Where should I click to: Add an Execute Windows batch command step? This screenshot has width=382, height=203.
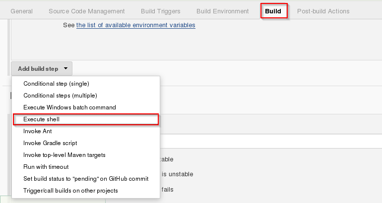pos(69,107)
